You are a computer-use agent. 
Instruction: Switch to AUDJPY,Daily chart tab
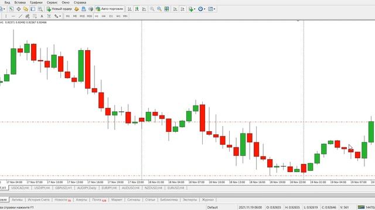87,188
